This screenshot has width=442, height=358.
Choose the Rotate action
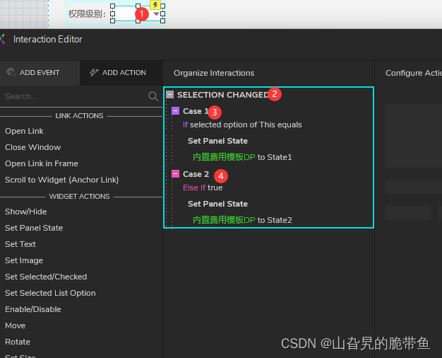tap(18, 342)
